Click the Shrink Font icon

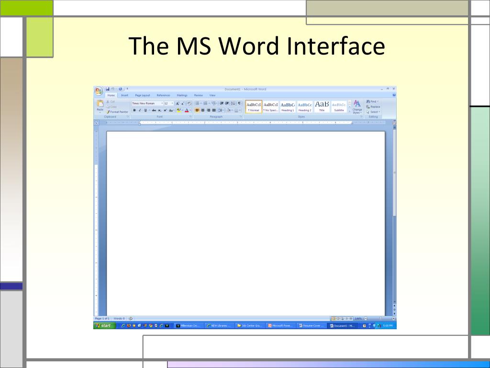tap(183, 103)
